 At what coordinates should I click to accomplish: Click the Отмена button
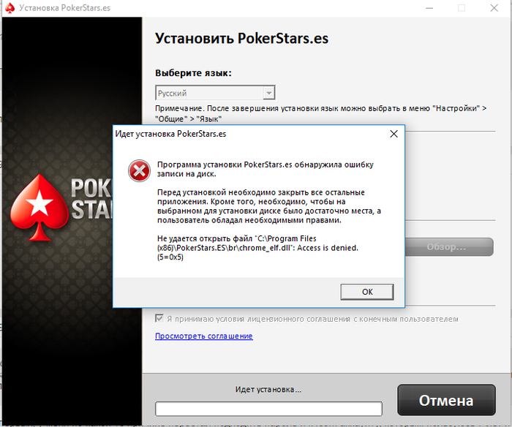pyautogui.click(x=446, y=400)
